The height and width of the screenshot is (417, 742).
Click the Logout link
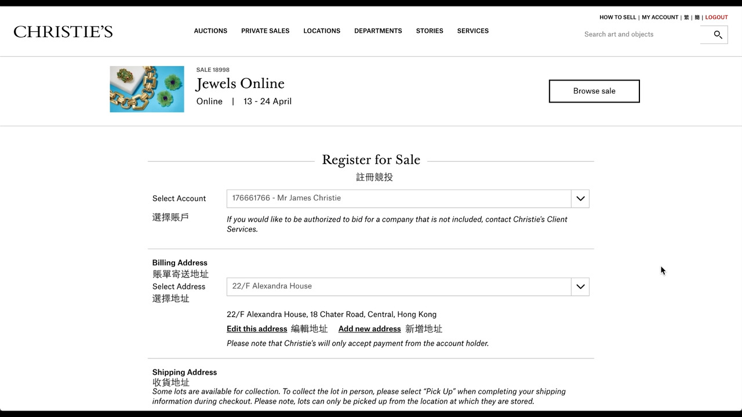(x=716, y=17)
